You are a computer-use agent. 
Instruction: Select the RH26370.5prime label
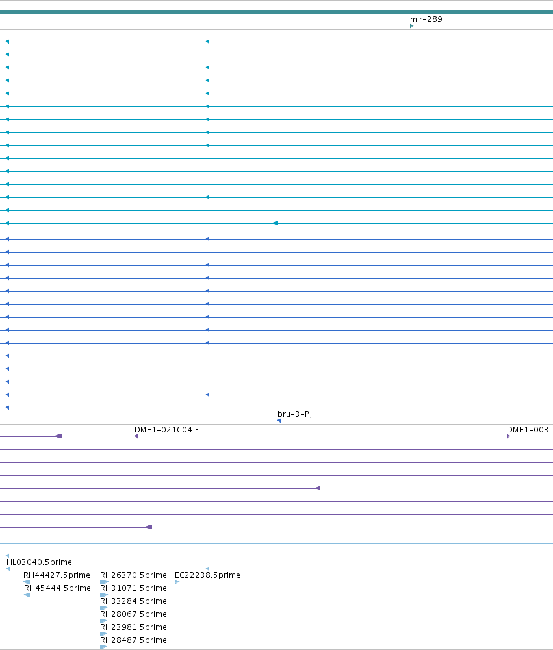click(x=133, y=575)
